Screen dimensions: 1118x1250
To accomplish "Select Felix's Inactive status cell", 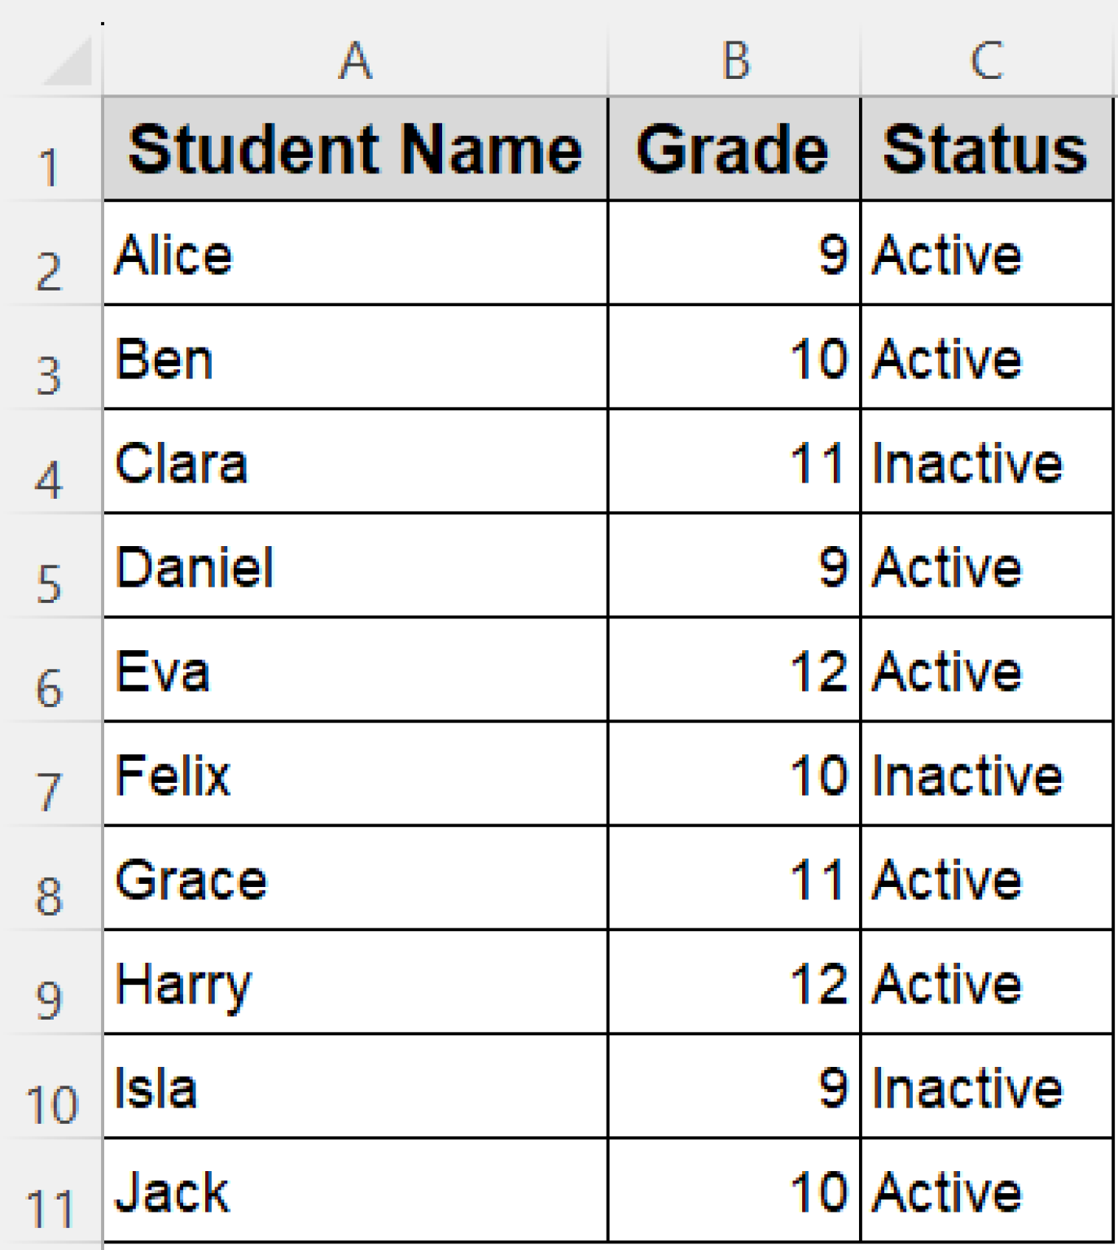I will pos(987,775).
